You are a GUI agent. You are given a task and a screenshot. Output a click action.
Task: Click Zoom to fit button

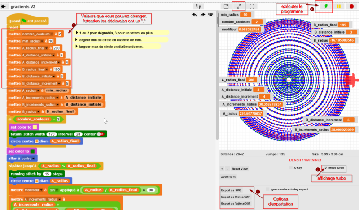(228, 176)
